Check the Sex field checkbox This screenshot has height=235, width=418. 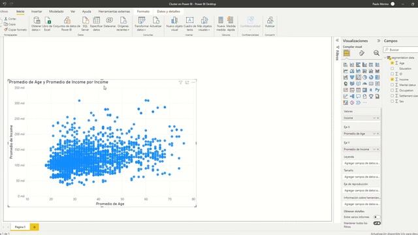(x=392, y=101)
